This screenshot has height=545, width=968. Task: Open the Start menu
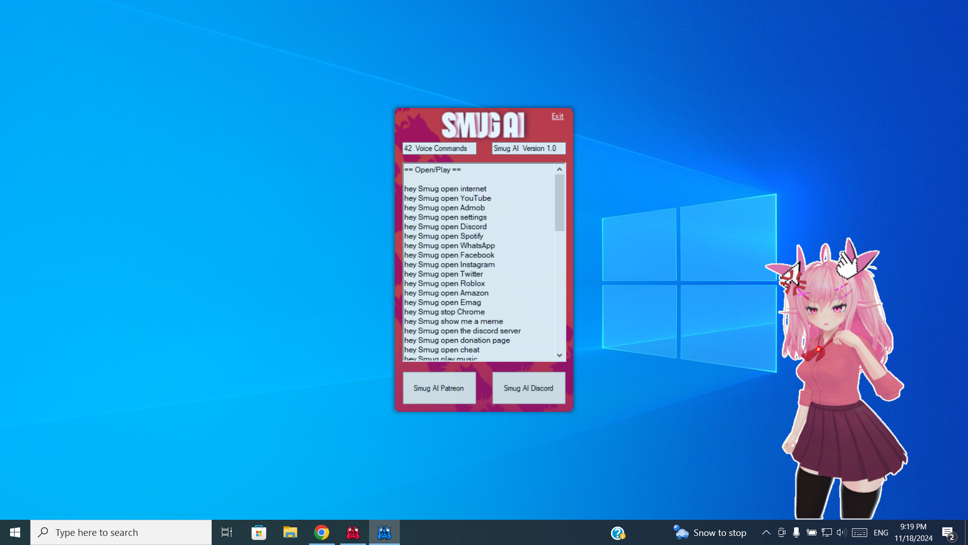point(15,532)
